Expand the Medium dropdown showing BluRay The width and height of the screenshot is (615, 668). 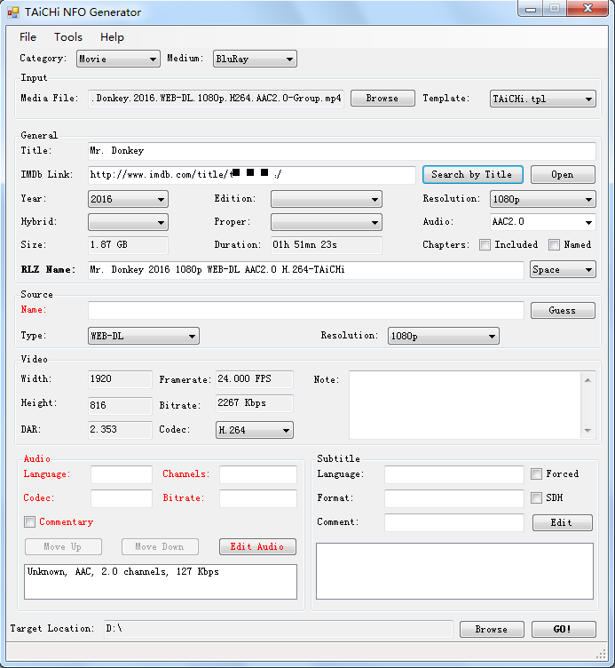click(x=255, y=59)
